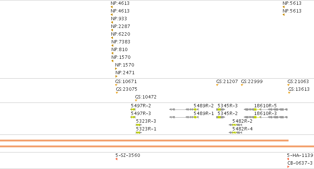The image size is (314, 169).
Task: Click the triangle marker under NP:7383
Action: (112, 46)
